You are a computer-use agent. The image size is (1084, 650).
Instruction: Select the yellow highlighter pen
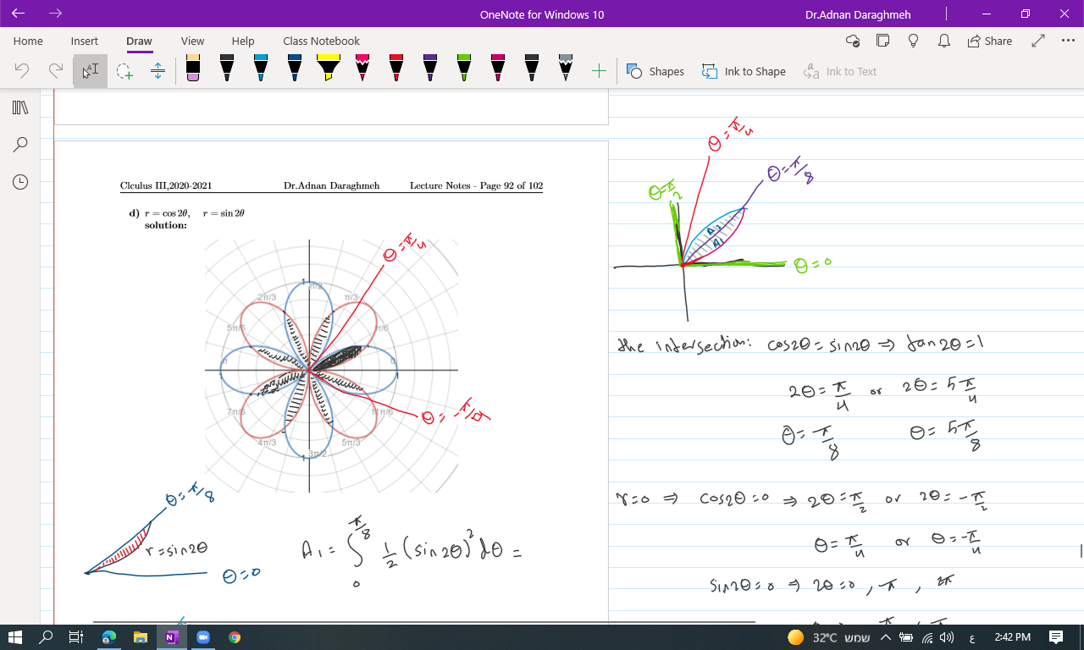pos(328,69)
